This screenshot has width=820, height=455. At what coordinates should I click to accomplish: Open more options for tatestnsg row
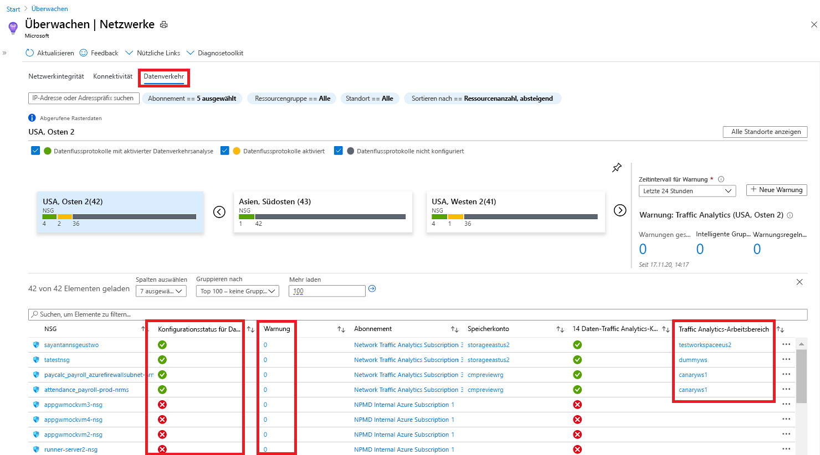(x=786, y=359)
